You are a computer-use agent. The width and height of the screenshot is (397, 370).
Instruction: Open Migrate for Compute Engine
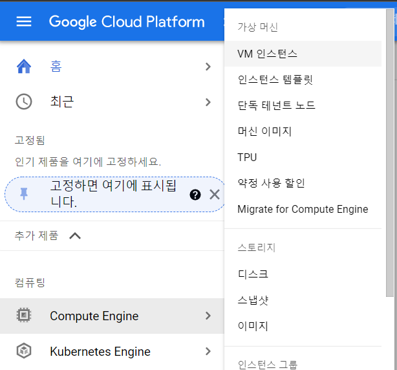click(303, 209)
